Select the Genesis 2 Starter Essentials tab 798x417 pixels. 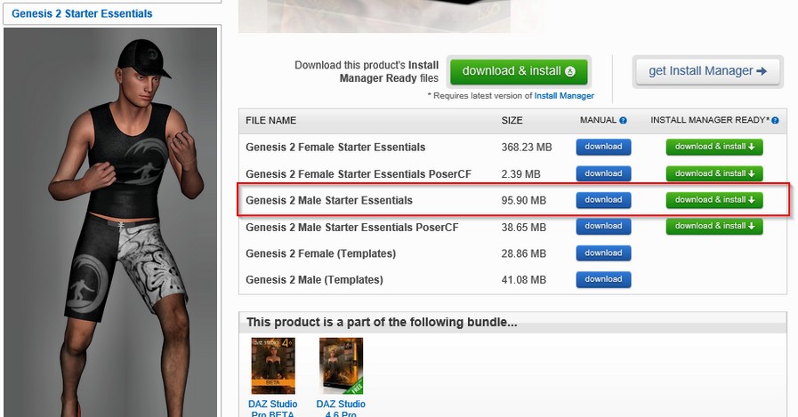click(x=82, y=13)
